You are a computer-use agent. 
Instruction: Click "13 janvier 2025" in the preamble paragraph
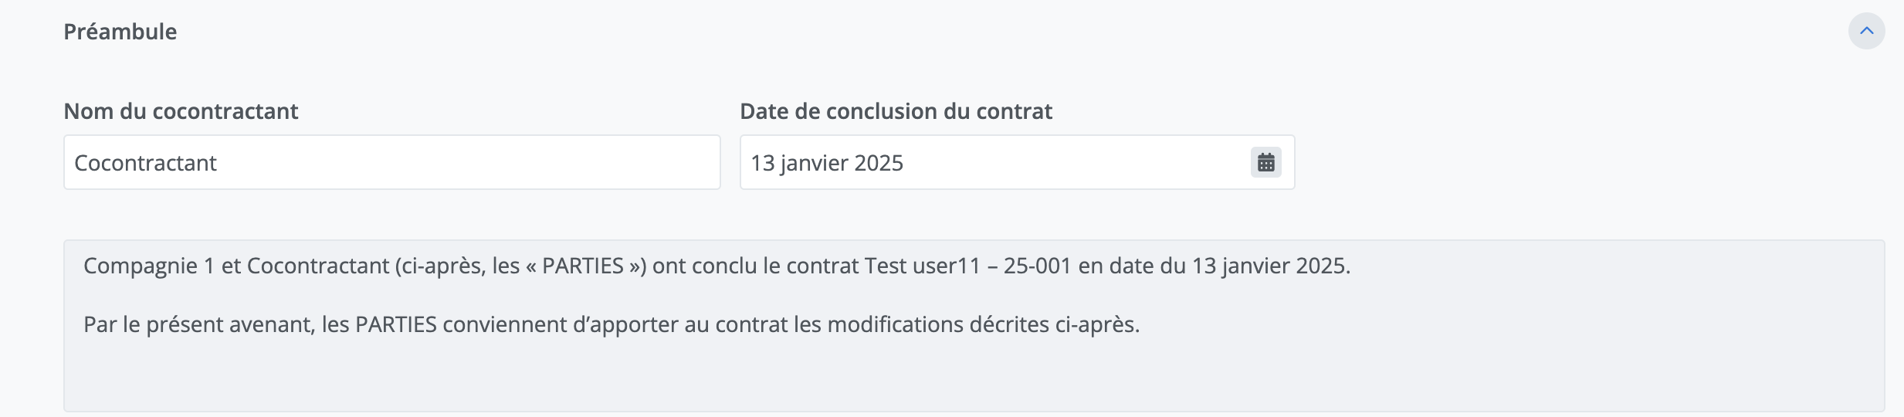pos(1269,266)
